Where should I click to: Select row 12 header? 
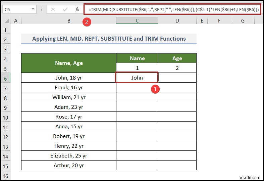(5, 137)
